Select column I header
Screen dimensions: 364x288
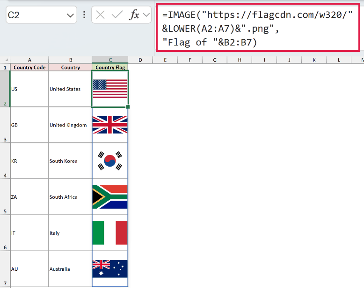(264, 60)
